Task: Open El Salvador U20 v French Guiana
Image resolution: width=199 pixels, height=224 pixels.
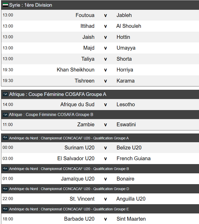Action: point(100,159)
